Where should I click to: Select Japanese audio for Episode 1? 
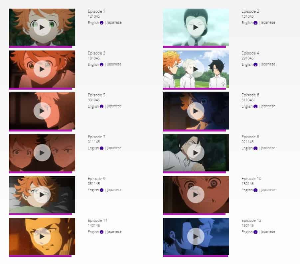(114, 23)
